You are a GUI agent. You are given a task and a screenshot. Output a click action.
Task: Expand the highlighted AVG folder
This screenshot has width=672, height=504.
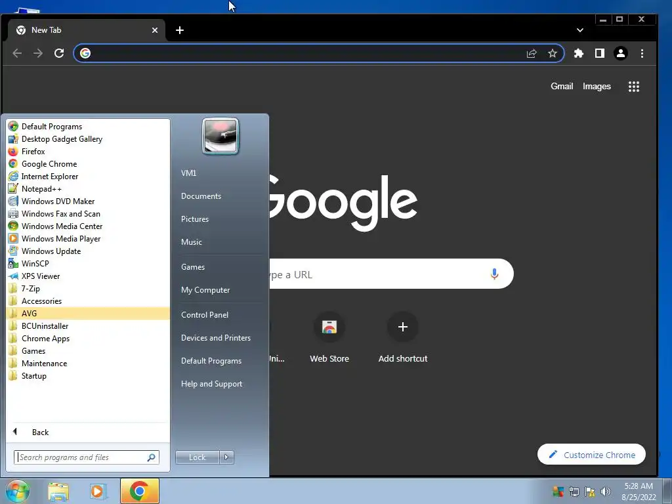pos(89,313)
